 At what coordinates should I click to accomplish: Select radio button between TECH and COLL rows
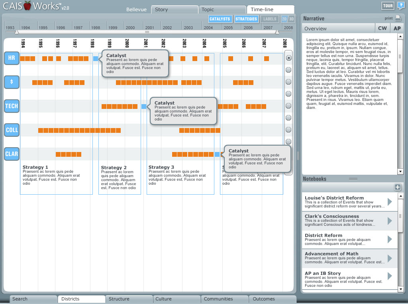tap(288, 118)
